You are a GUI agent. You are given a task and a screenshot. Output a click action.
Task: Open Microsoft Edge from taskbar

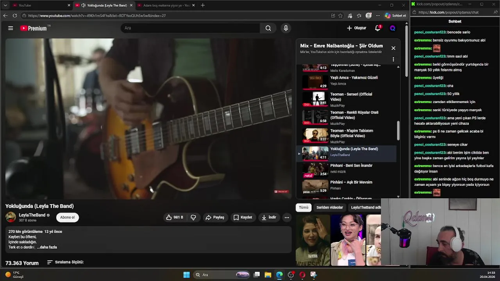tap(279, 275)
